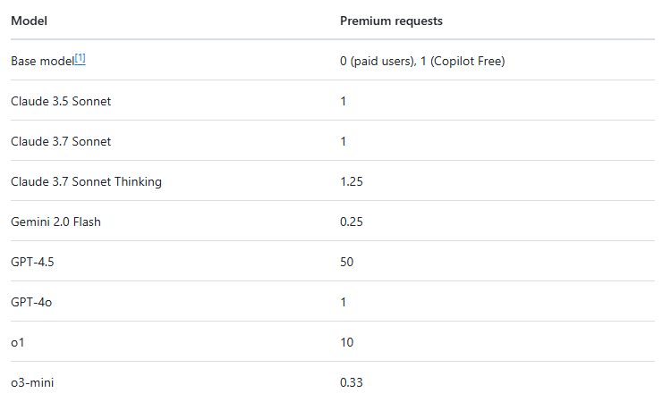This screenshot has width=671, height=410.
Task: Click the Gemini 2.0 Flash cell
Action: (x=55, y=222)
